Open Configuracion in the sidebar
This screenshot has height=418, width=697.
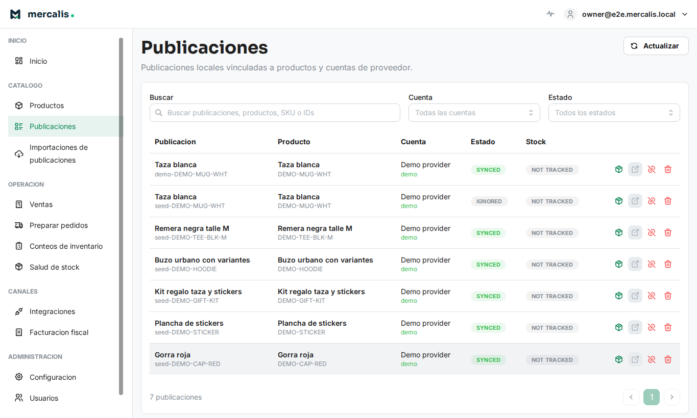[65, 377]
